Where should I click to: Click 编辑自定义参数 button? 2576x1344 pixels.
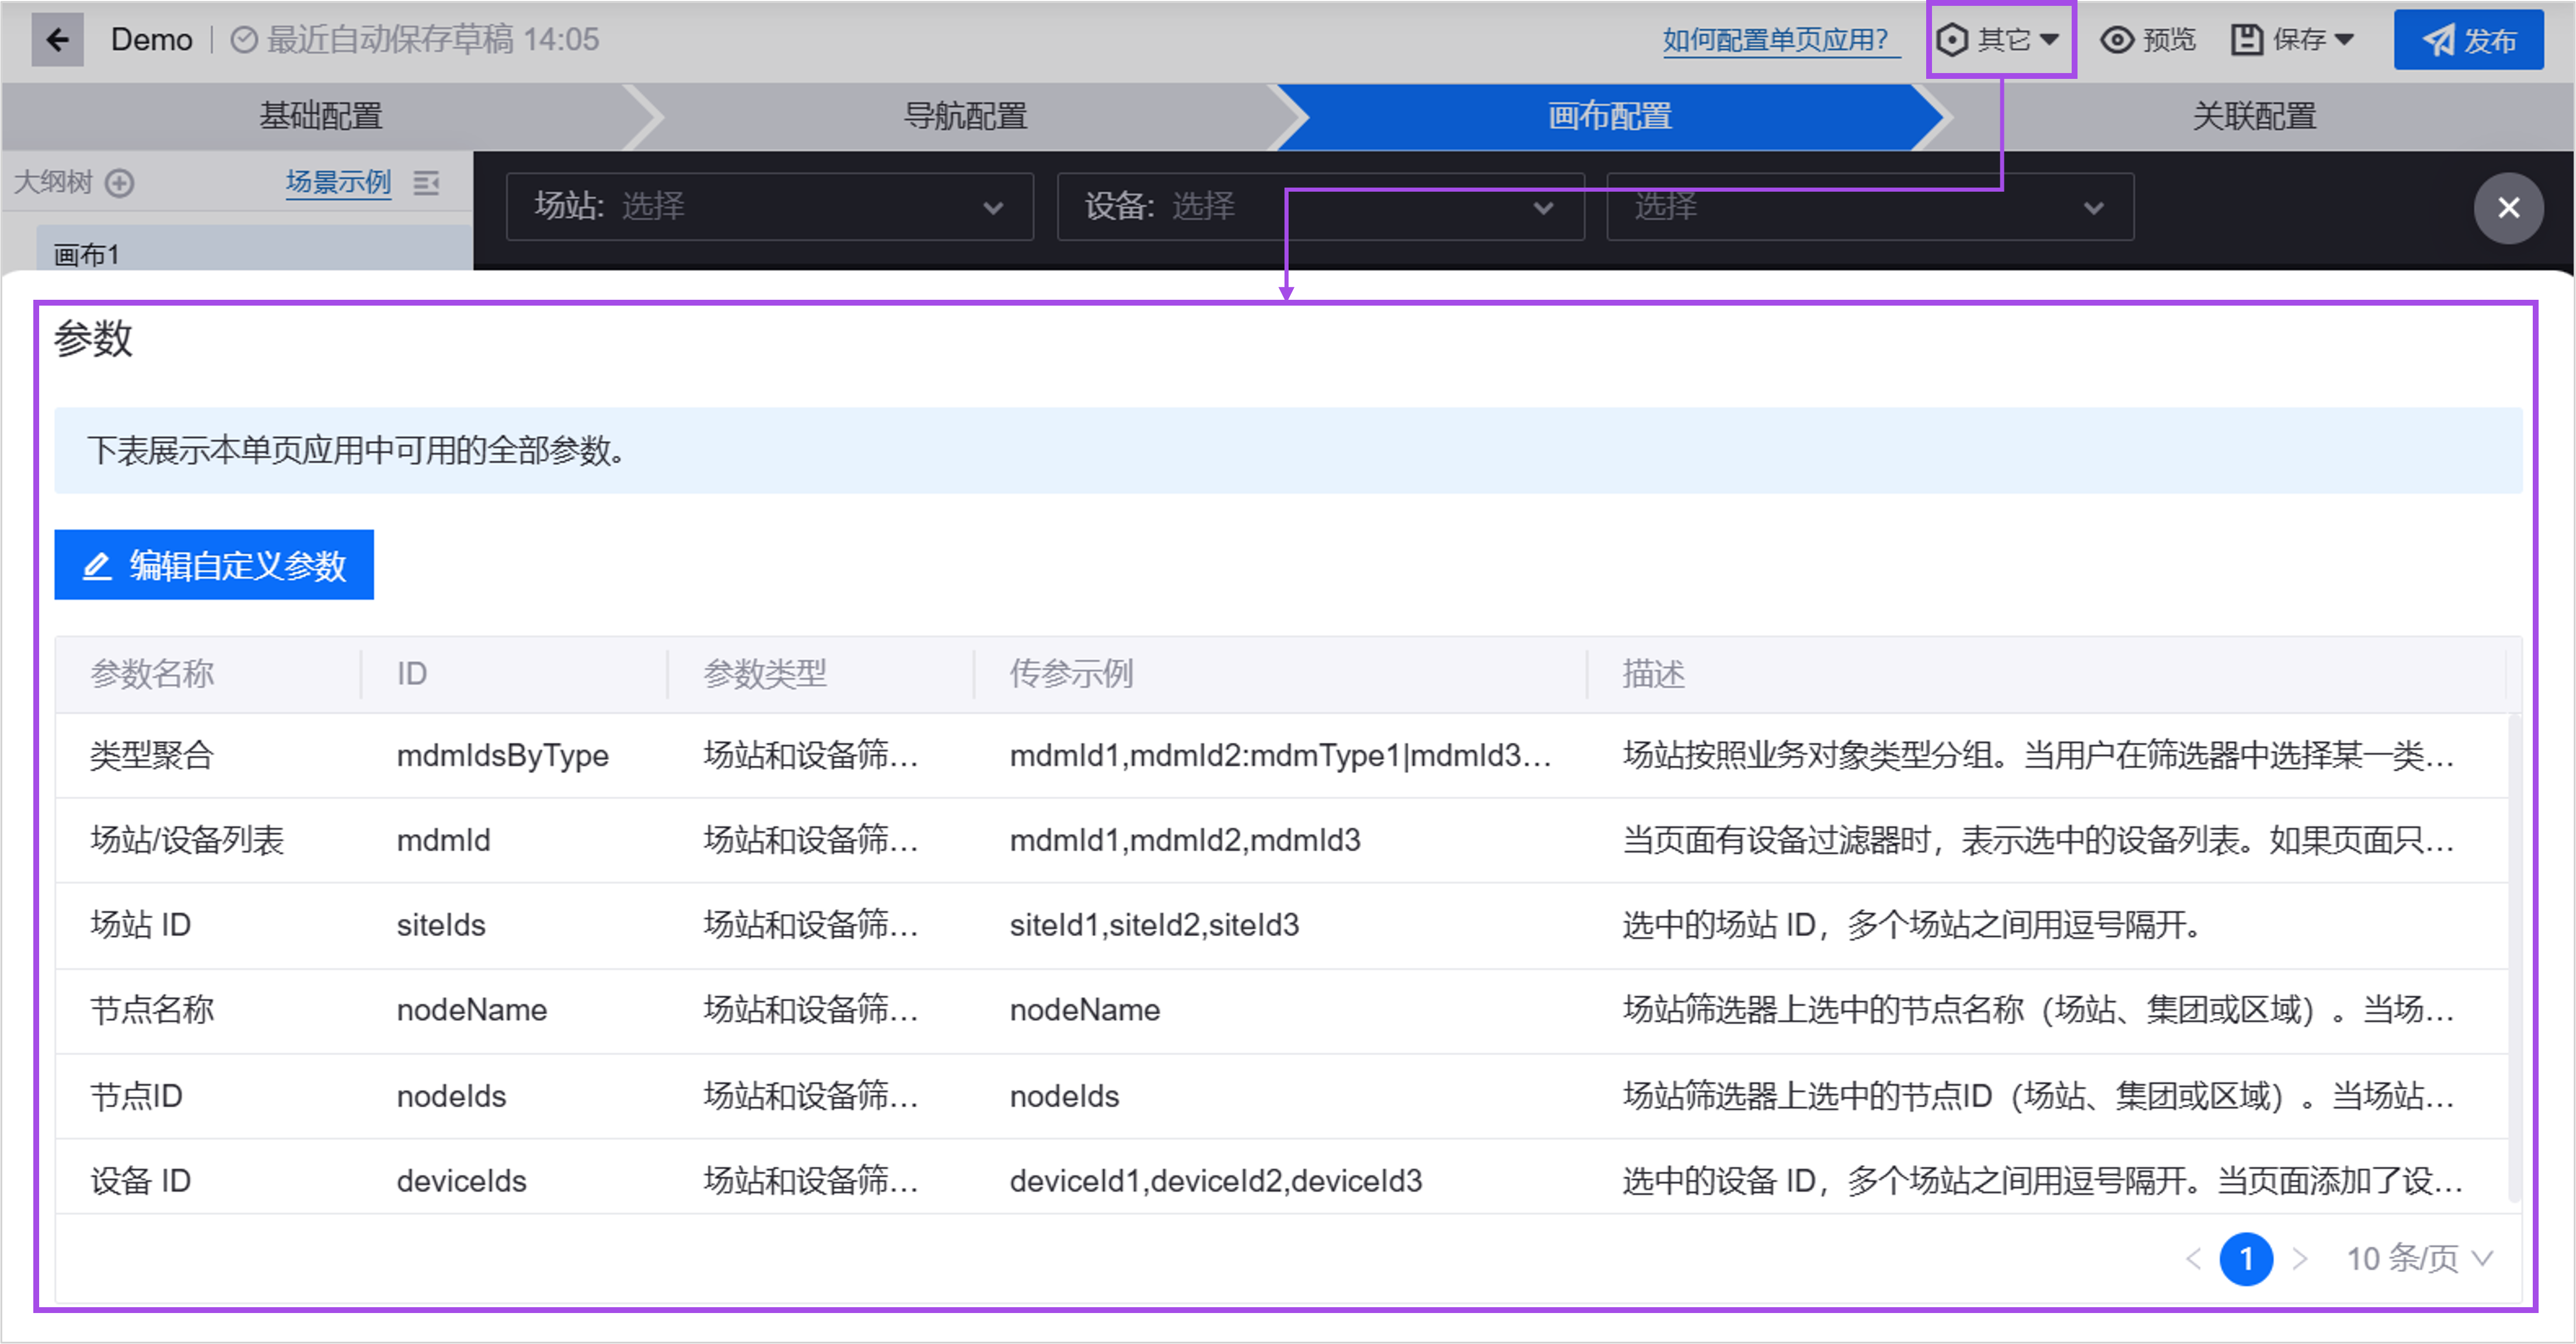(x=213, y=565)
